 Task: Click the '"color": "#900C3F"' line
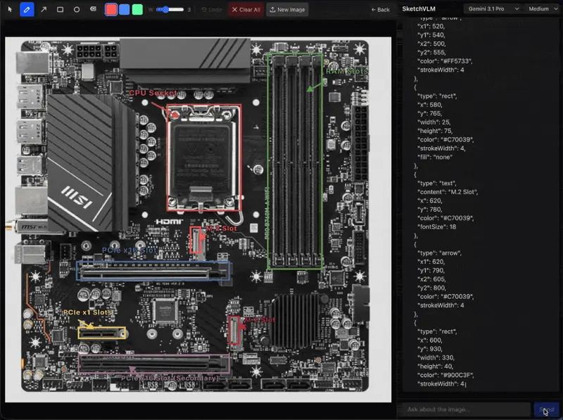pyautogui.click(x=445, y=375)
